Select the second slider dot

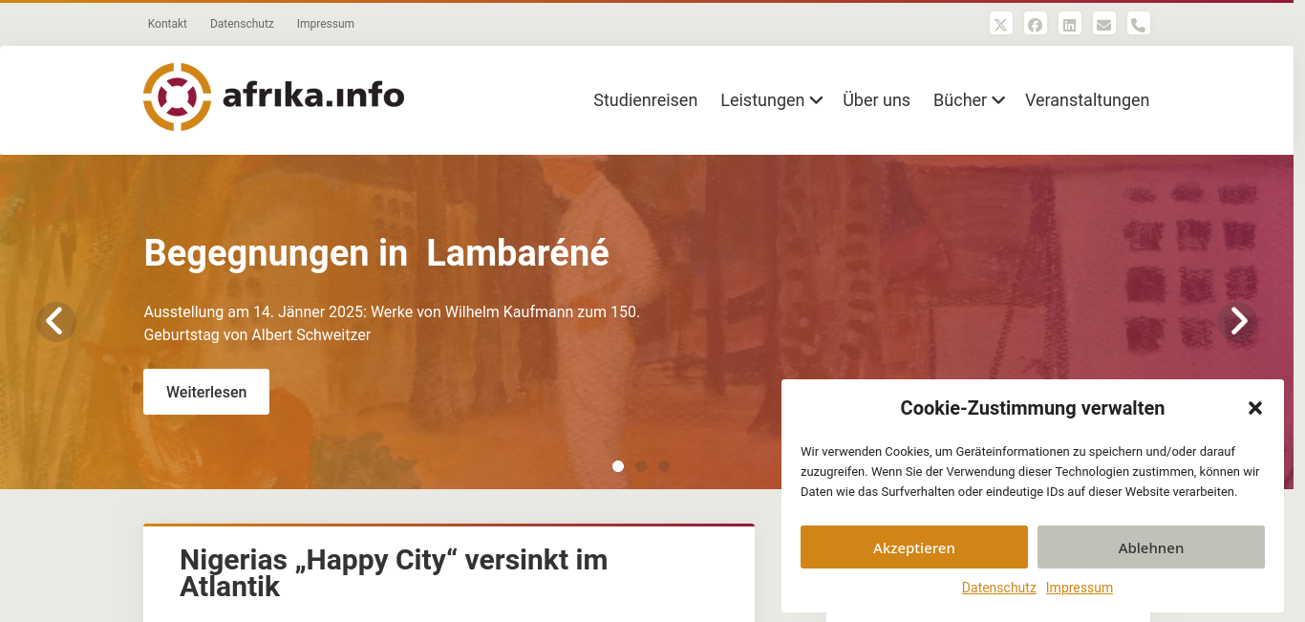[x=641, y=466]
